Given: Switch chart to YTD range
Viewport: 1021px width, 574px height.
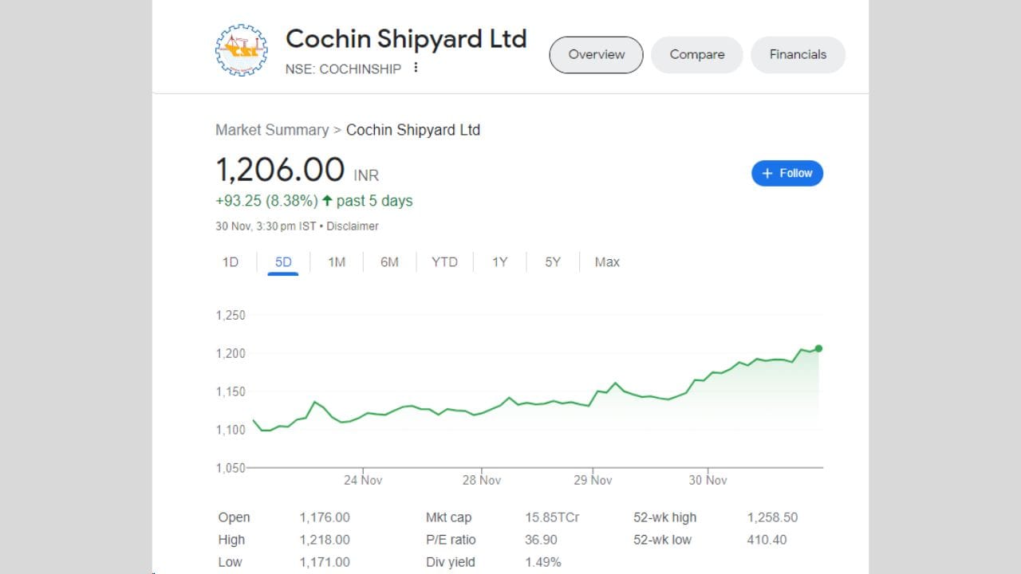Looking at the screenshot, I should 444,262.
